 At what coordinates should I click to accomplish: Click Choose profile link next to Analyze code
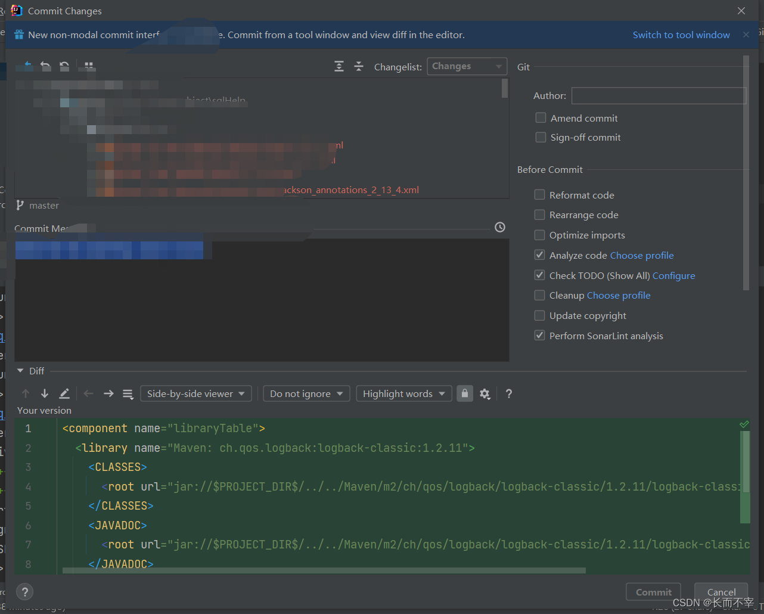tap(642, 255)
